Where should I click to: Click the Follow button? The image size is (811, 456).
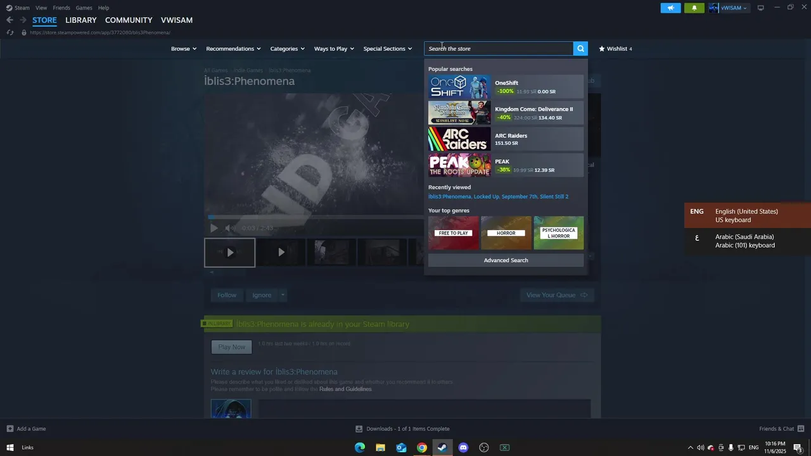227,294
